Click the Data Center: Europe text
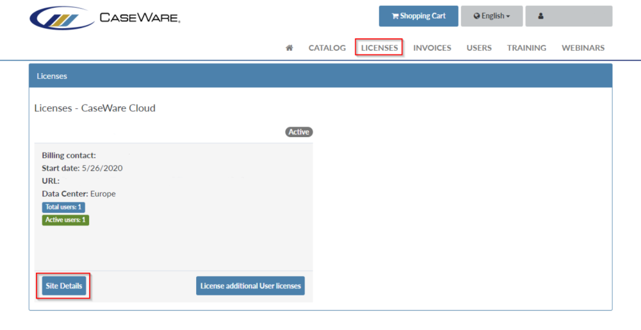The width and height of the screenshot is (641, 330). click(x=78, y=194)
